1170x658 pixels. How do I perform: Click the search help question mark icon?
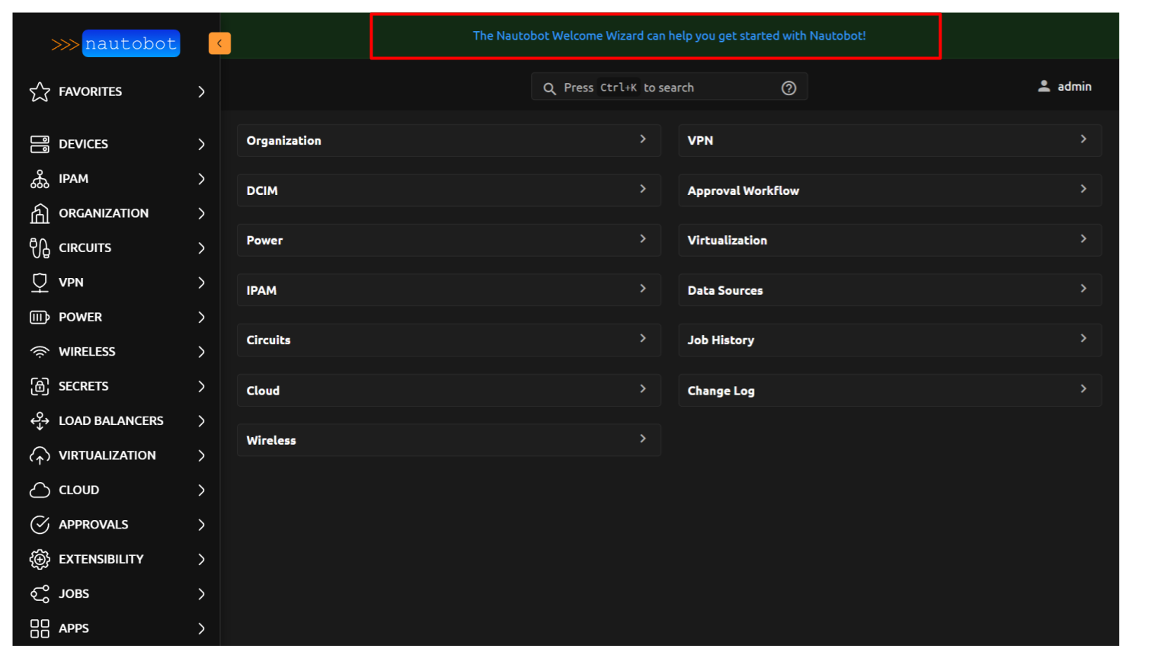(x=789, y=88)
